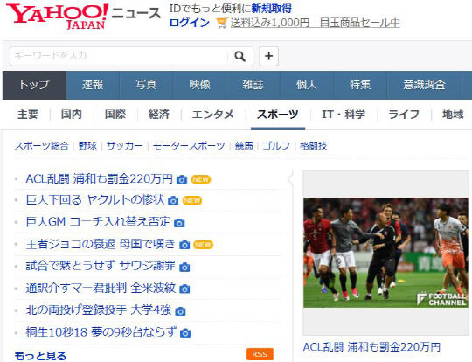The image size is (472, 362).
Task: Click the もっと見る link
Action: (x=40, y=356)
